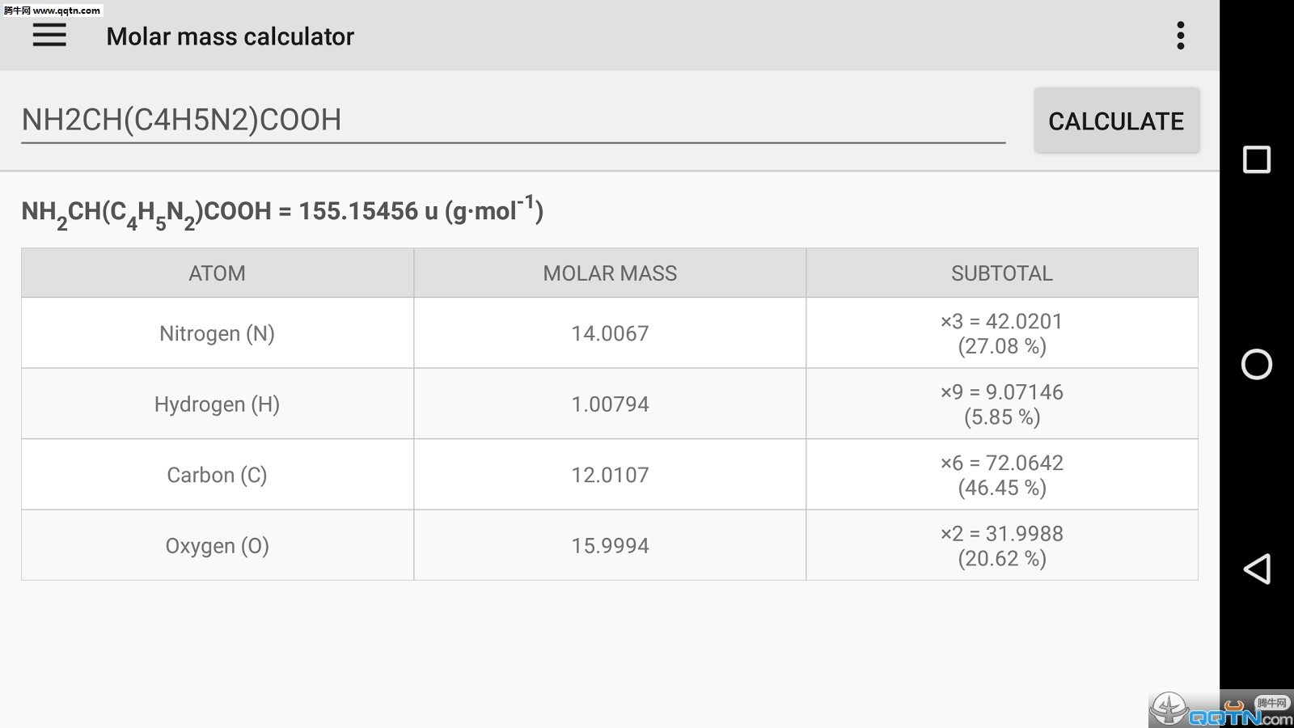This screenshot has height=728, width=1294.
Task: Tap the Android recent apps square
Action: coord(1256,159)
